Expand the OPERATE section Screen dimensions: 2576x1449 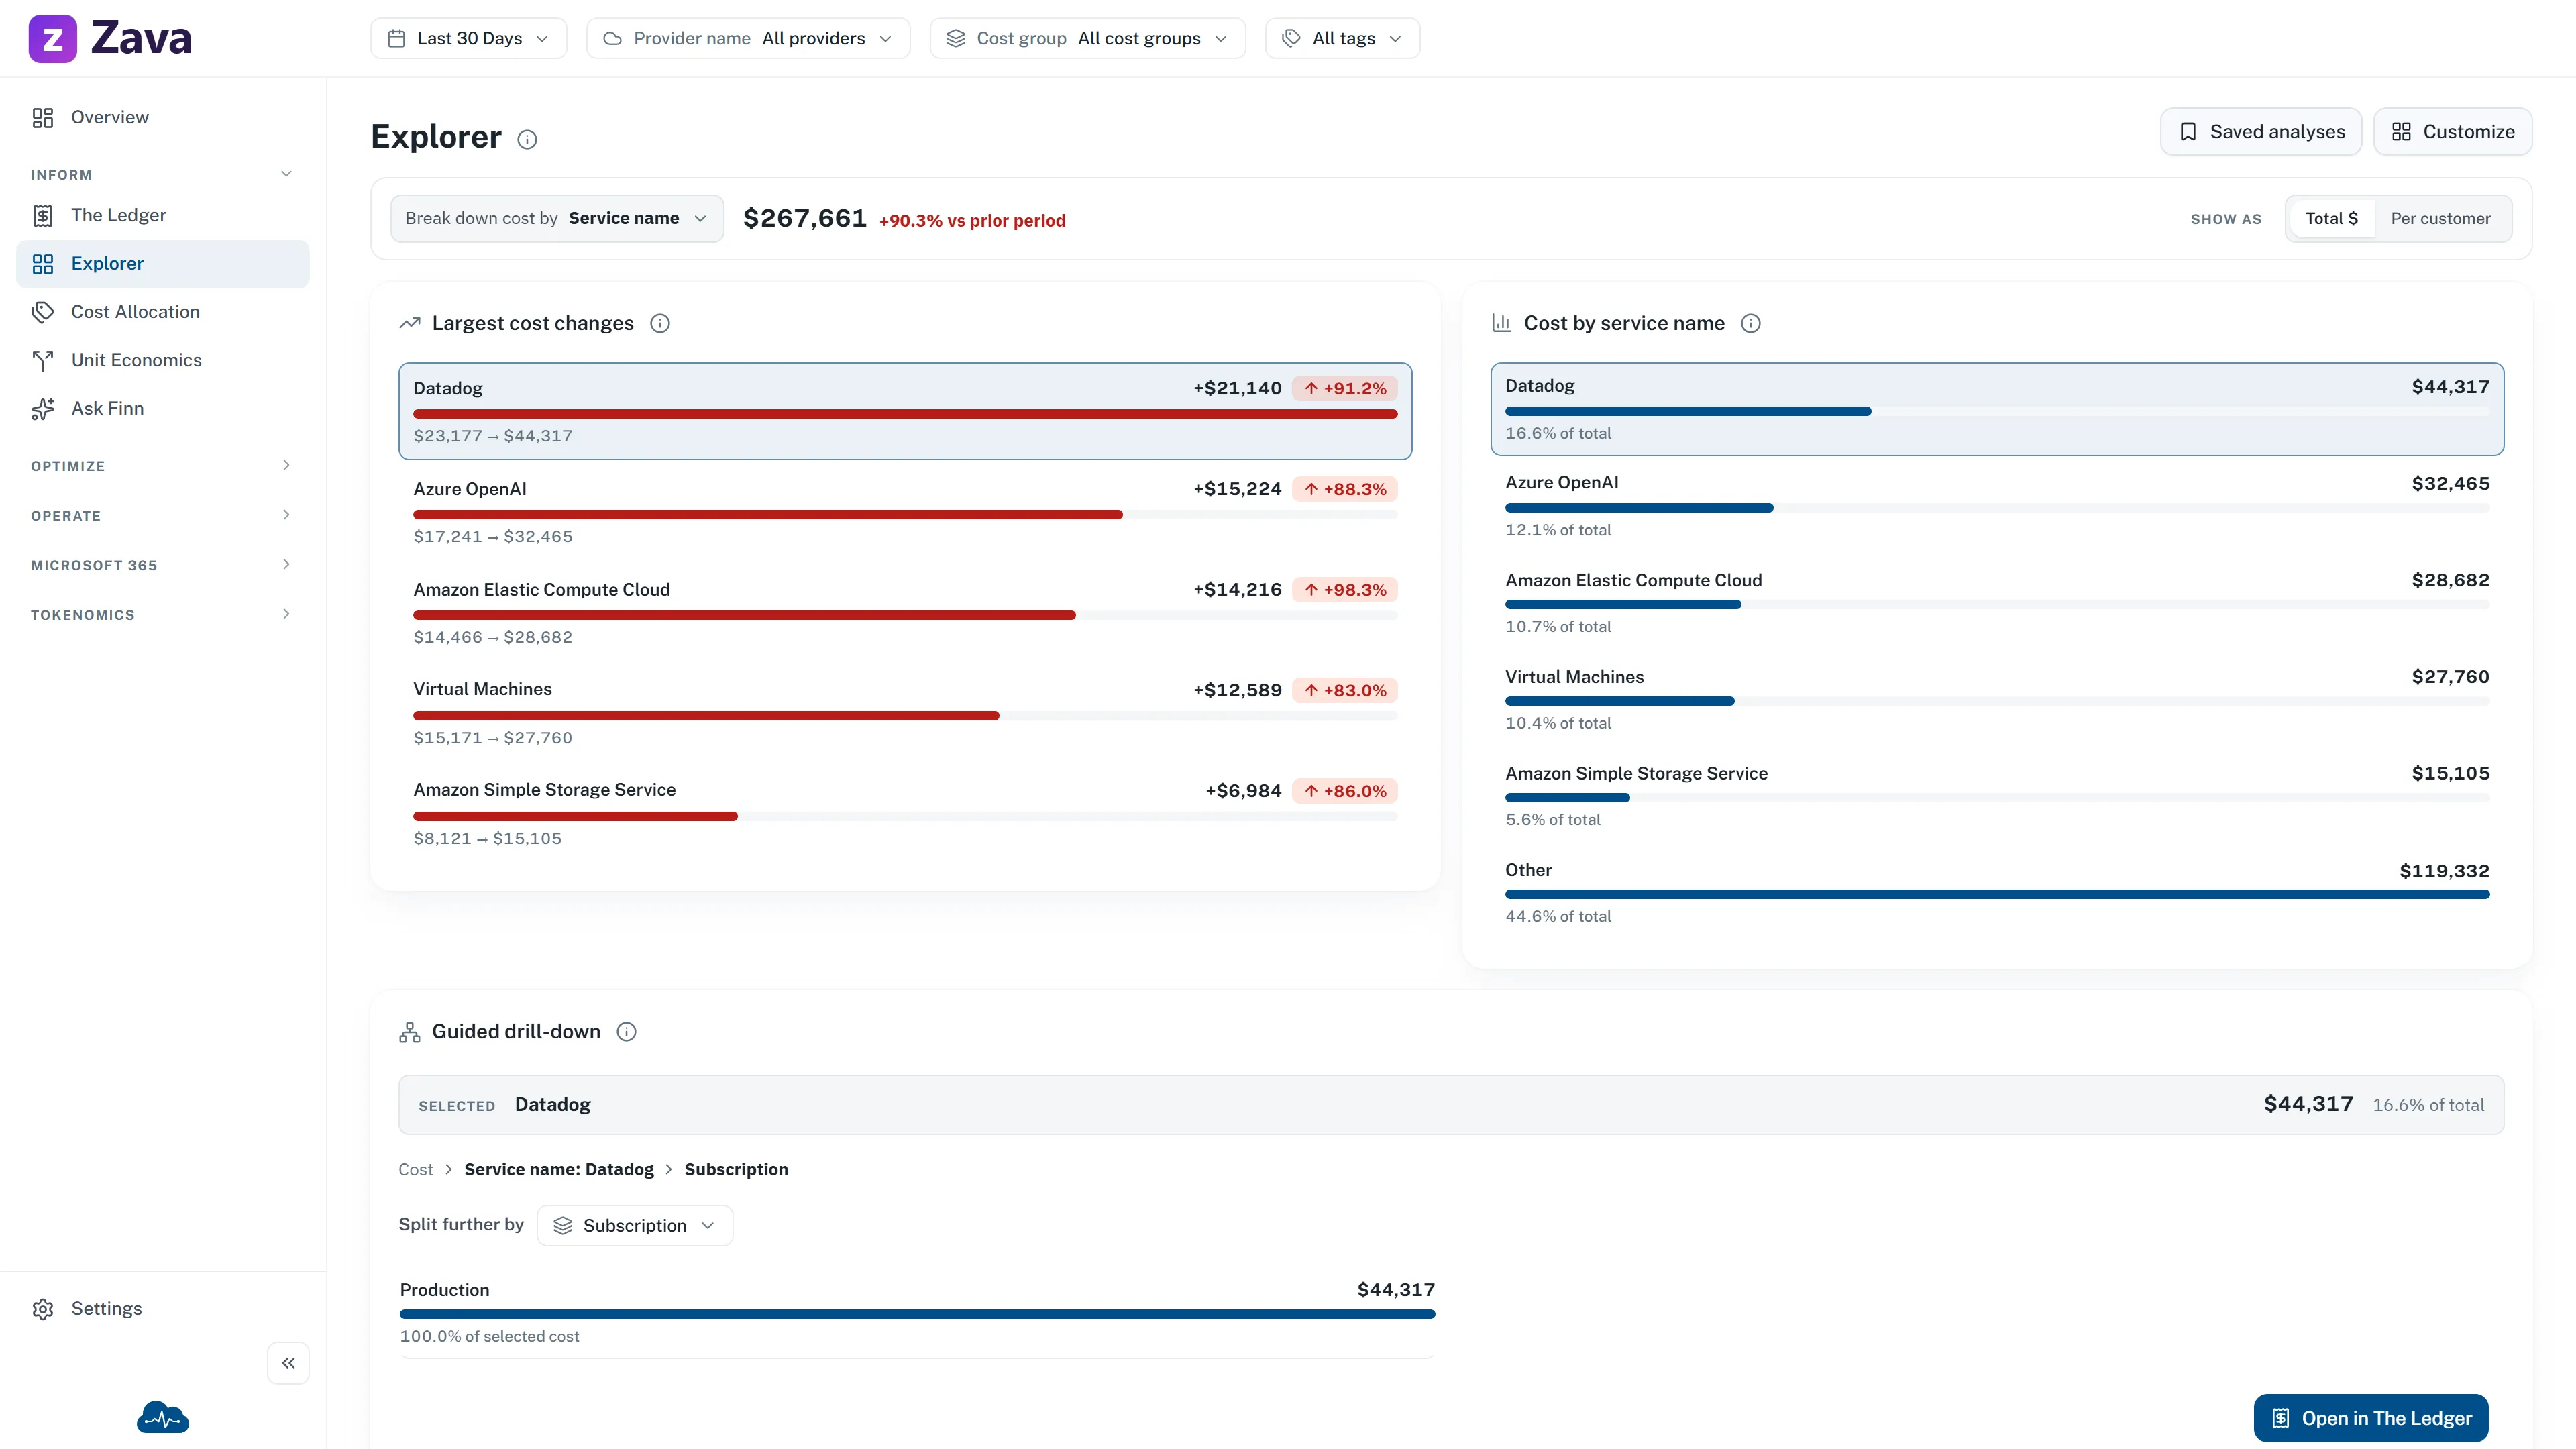163,516
